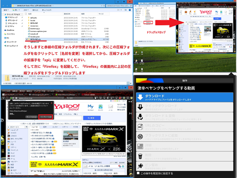Open the 共有 dropdown in Explorer toolbar
This screenshot has width=237, height=178.
tap(26, 10)
